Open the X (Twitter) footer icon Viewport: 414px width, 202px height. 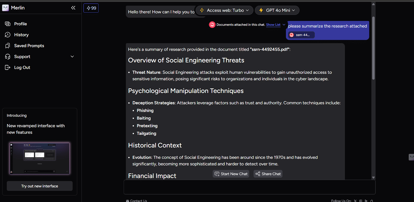355,201
